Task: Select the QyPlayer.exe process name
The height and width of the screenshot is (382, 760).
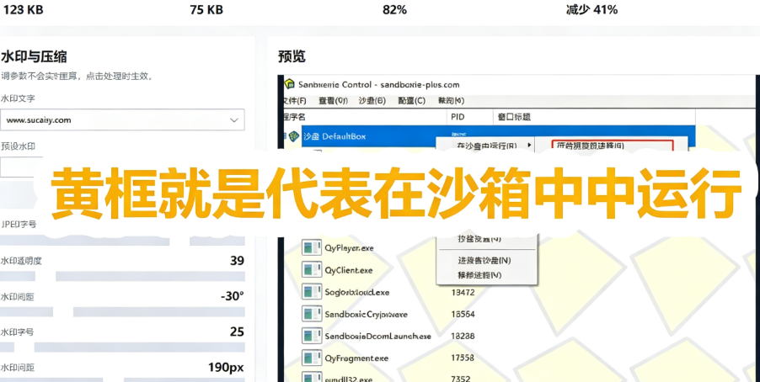Action: tap(349, 248)
